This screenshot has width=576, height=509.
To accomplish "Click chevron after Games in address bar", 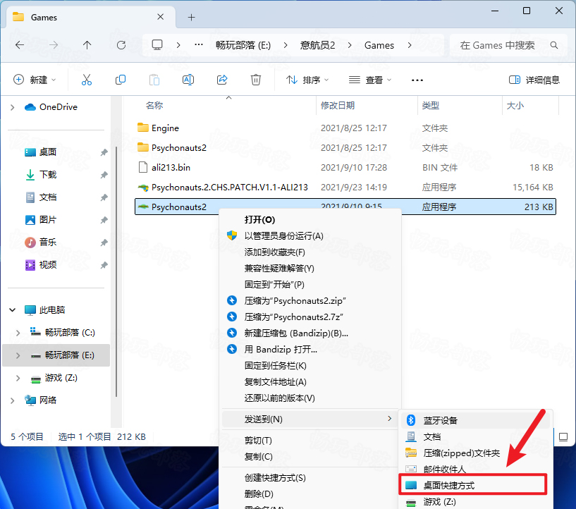I will pos(410,45).
